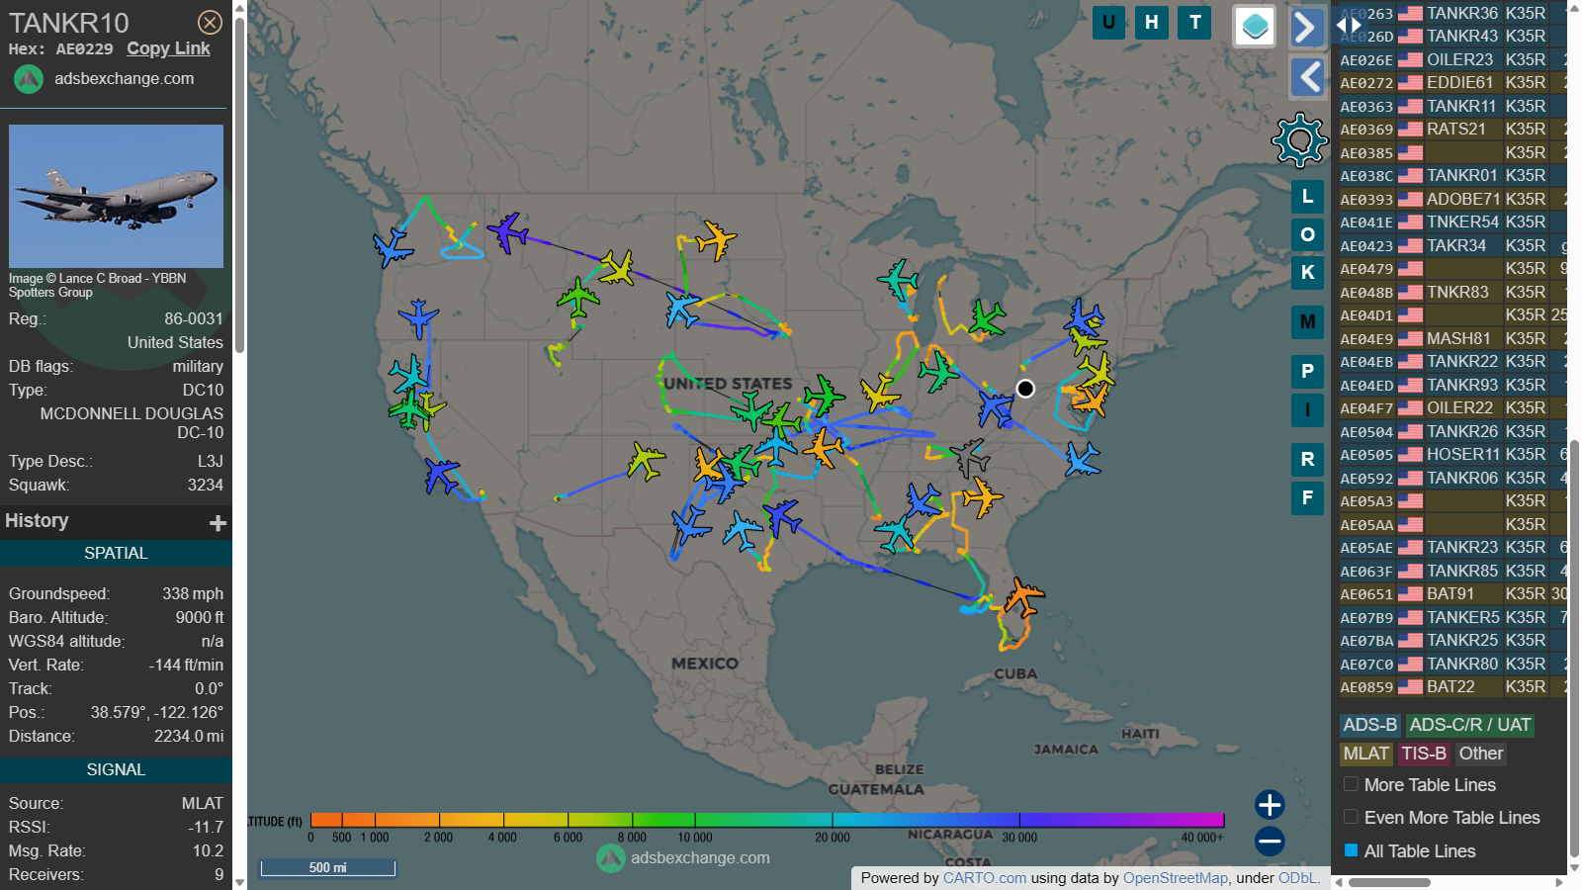Click the H map toggle button
This screenshot has height=890, width=1582.
point(1152,22)
